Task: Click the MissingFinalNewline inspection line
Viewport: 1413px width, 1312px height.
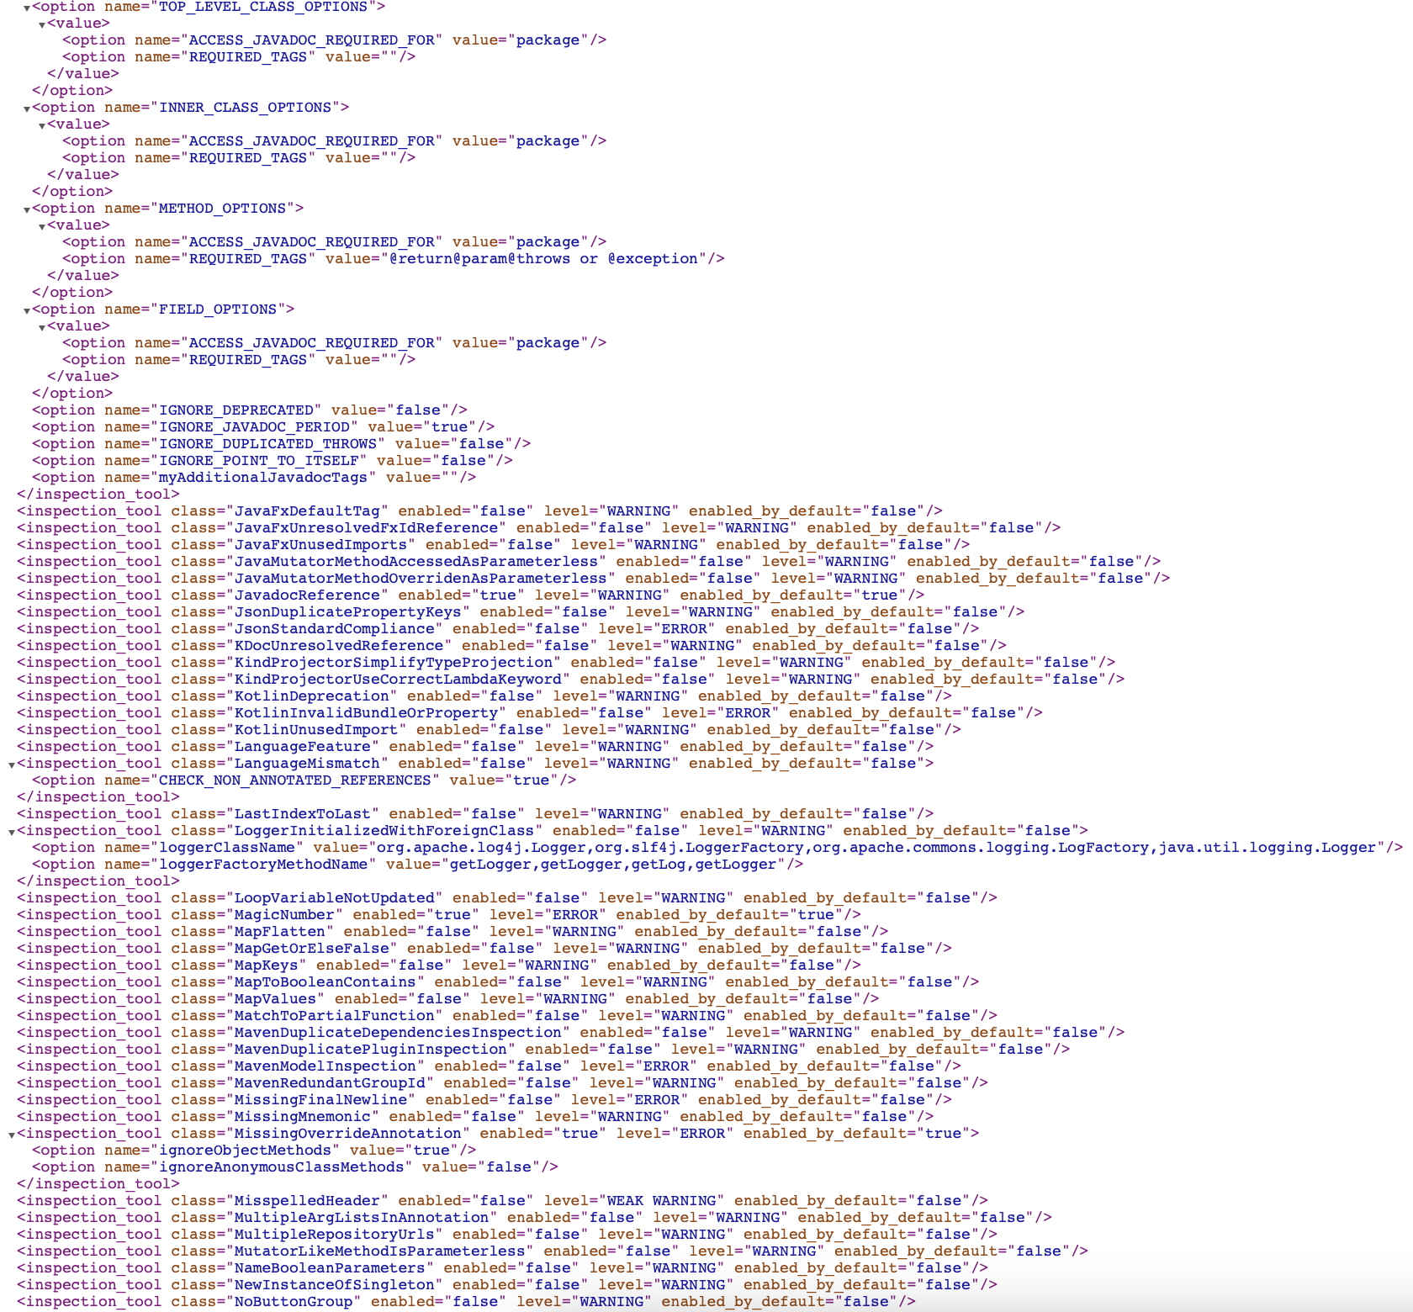Action: [484, 1100]
